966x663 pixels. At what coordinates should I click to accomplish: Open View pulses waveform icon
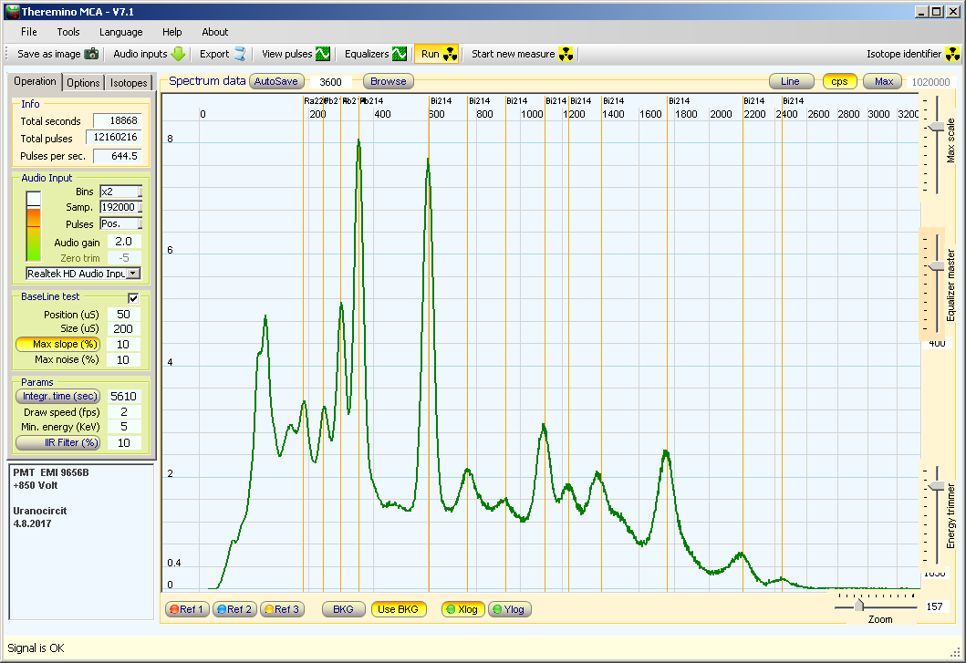323,54
